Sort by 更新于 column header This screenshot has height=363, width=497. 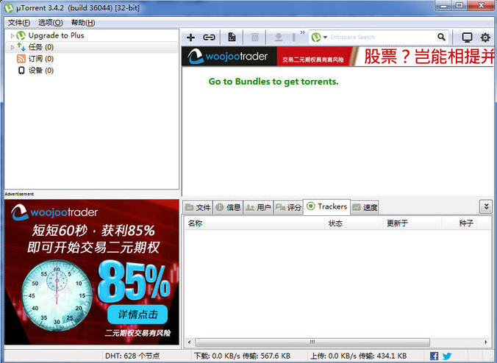tap(412, 223)
